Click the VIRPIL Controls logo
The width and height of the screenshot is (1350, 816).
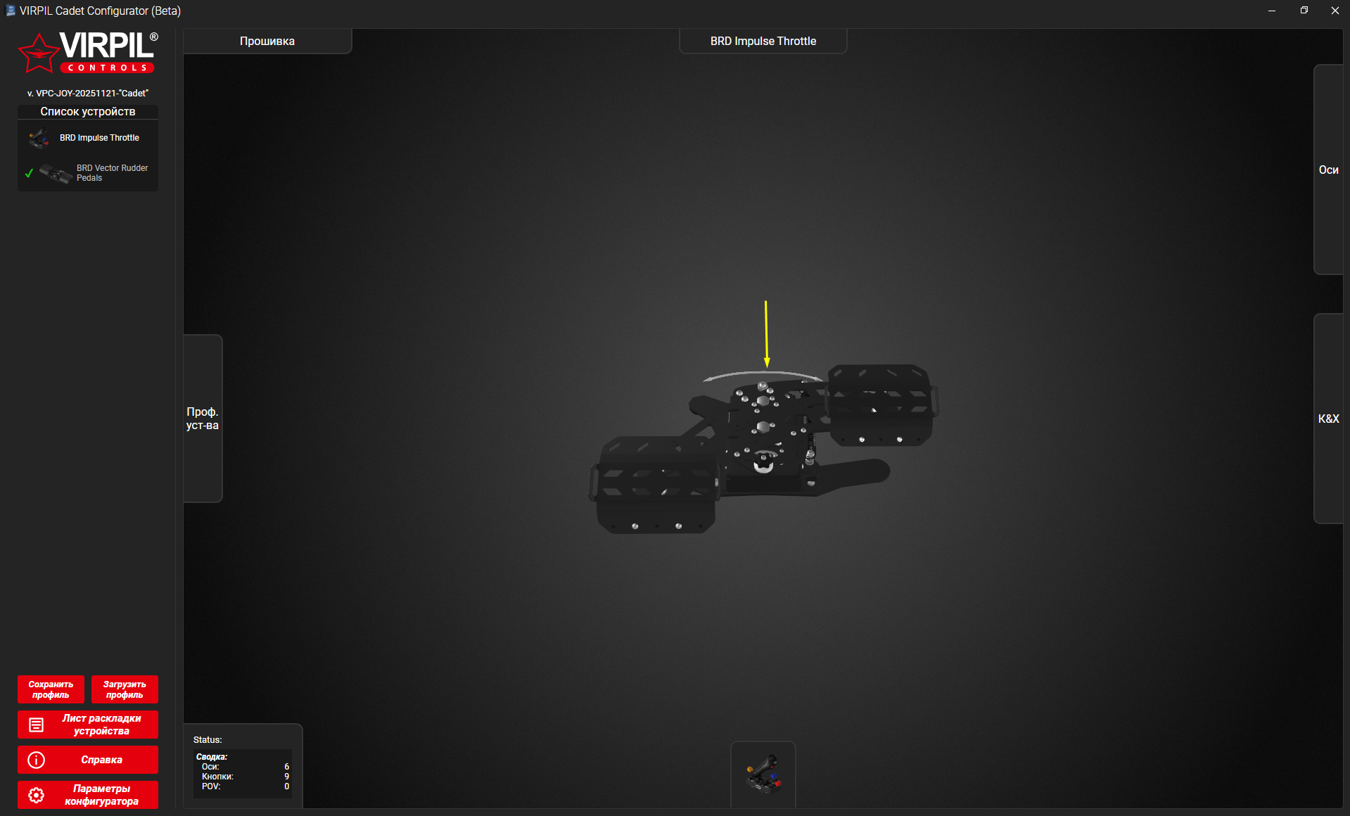[88, 52]
